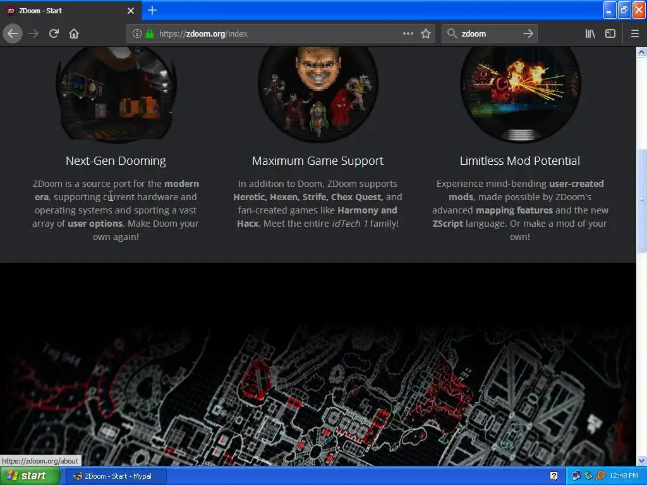
Task: Click the green secure padlock icon
Action: [150, 34]
